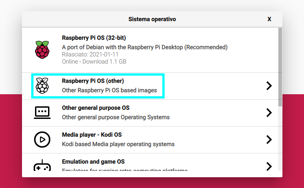The width and height of the screenshot is (304, 188).
Task: Click the play circle icon for Kodi OS
Action: click(42, 140)
